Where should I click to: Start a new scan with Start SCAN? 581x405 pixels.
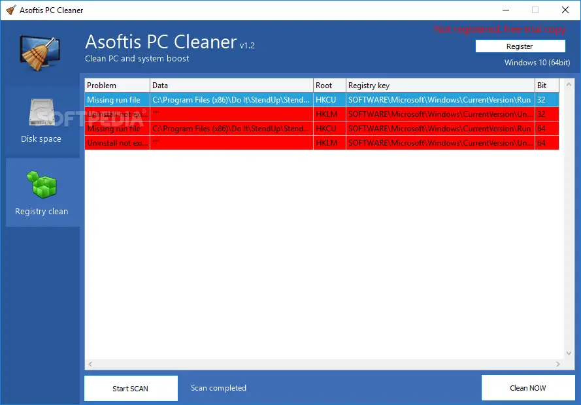131,388
